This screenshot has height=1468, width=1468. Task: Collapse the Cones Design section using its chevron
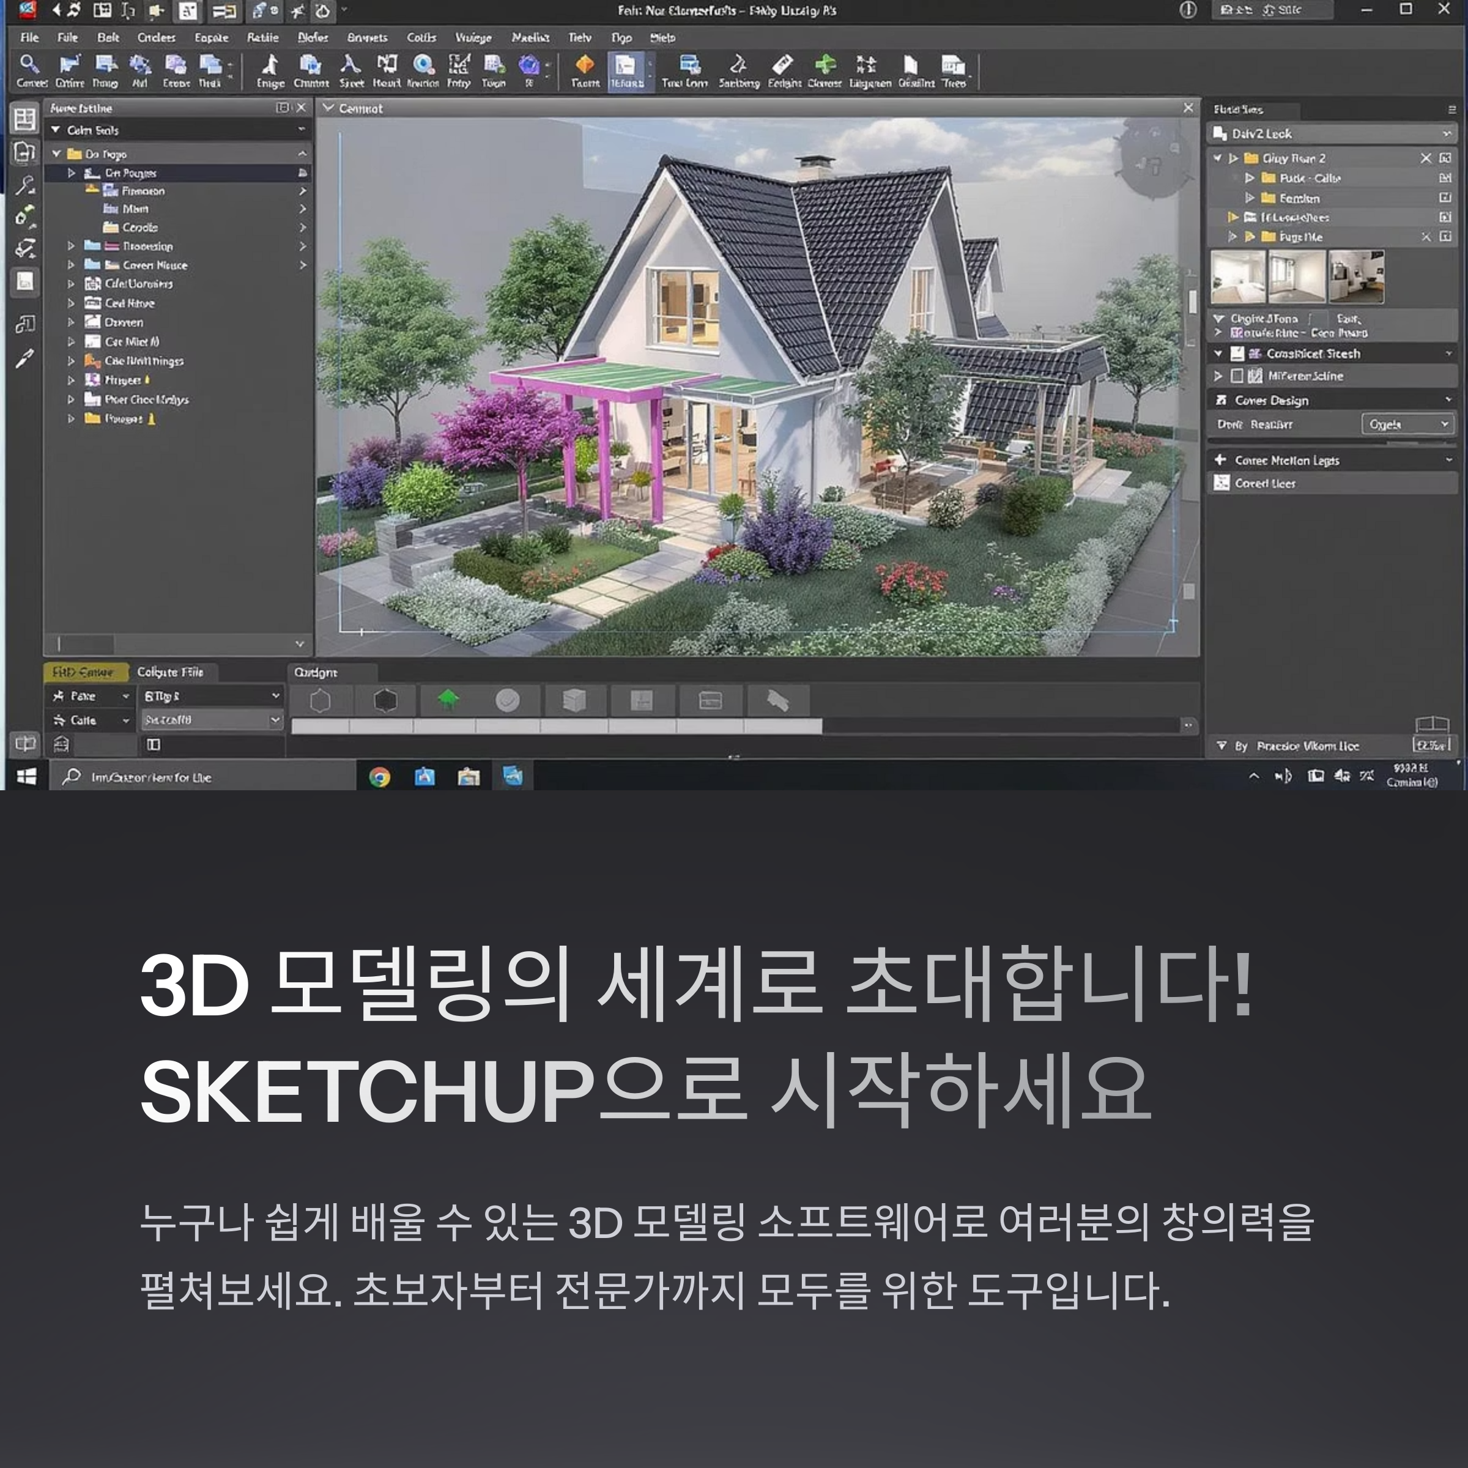pyautogui.click(x=1448, y=401)
